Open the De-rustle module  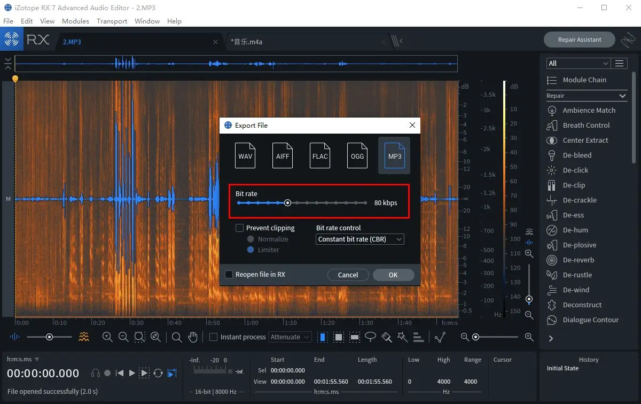tap(569, 275)
